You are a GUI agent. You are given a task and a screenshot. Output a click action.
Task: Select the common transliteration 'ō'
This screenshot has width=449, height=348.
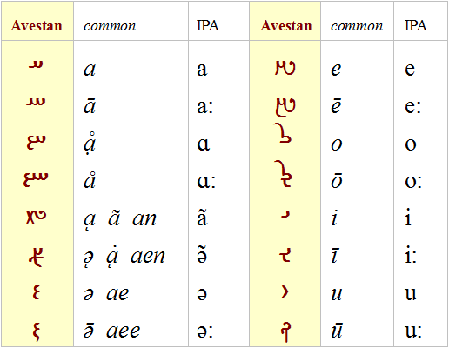tap(337, 180)
